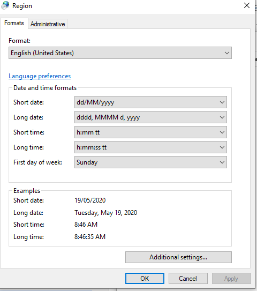The width and height of the screenshot is (257, 291).
Task: Click the example short time 8:46 AM
Action: pos(86,225)
